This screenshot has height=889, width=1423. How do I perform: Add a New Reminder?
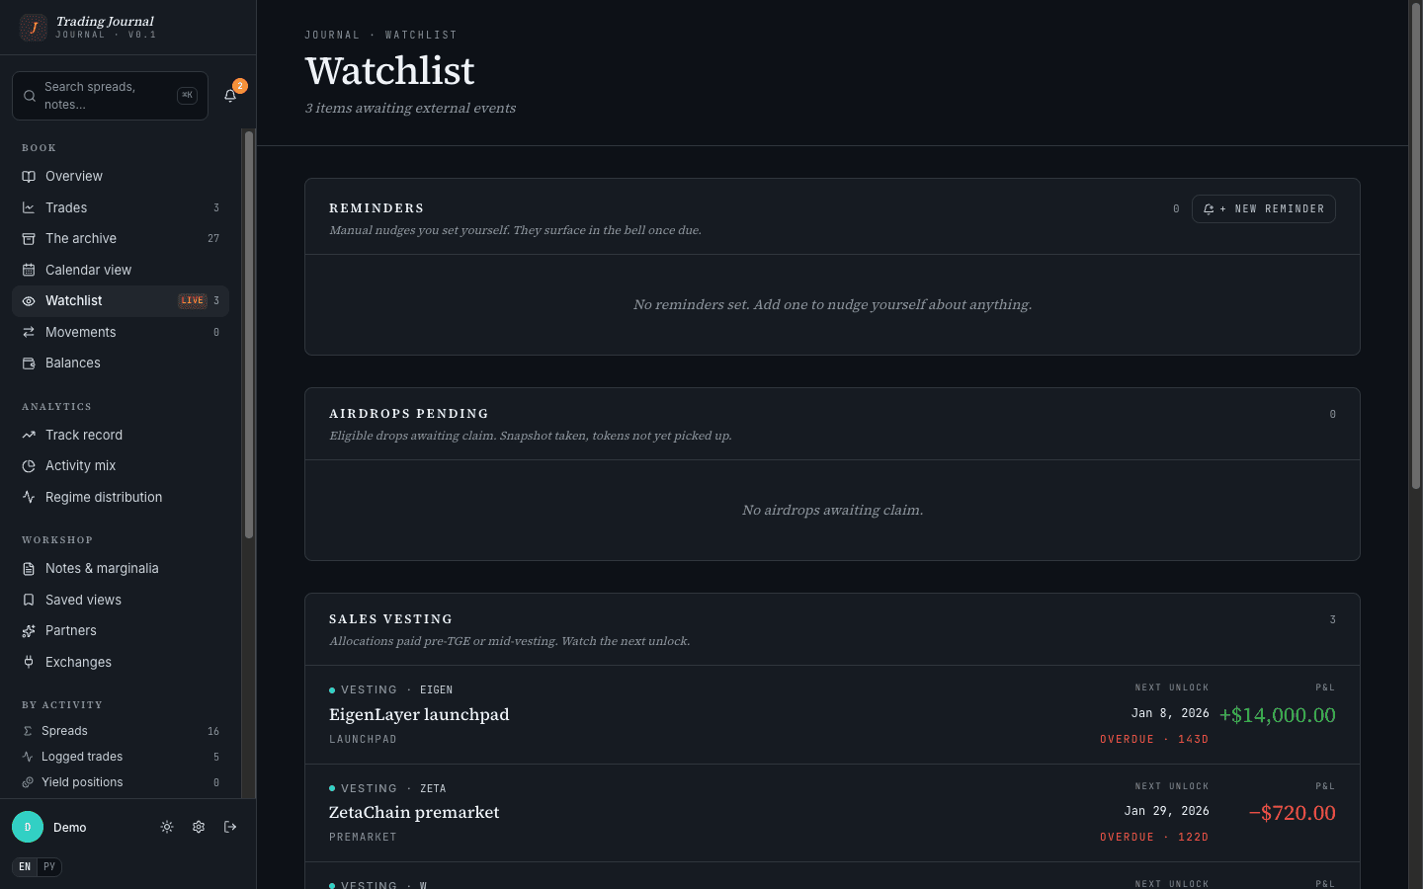[1264, 209]
